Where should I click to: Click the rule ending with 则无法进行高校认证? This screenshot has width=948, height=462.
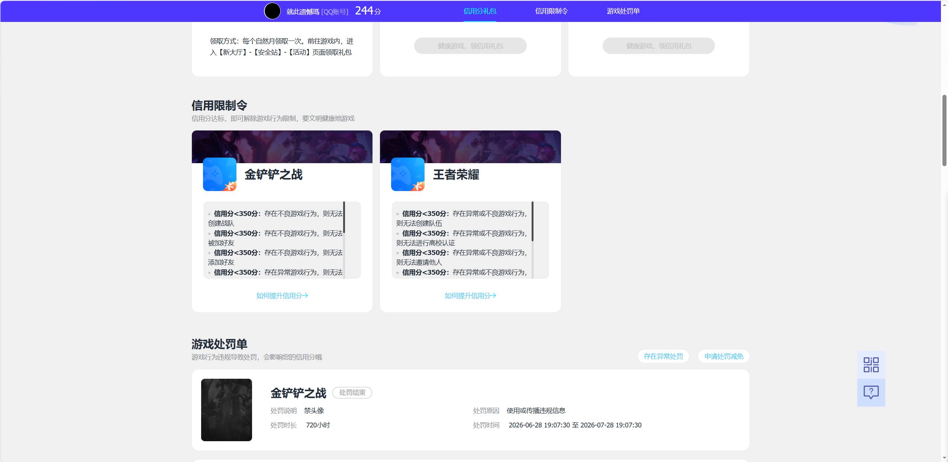(461, 238)
